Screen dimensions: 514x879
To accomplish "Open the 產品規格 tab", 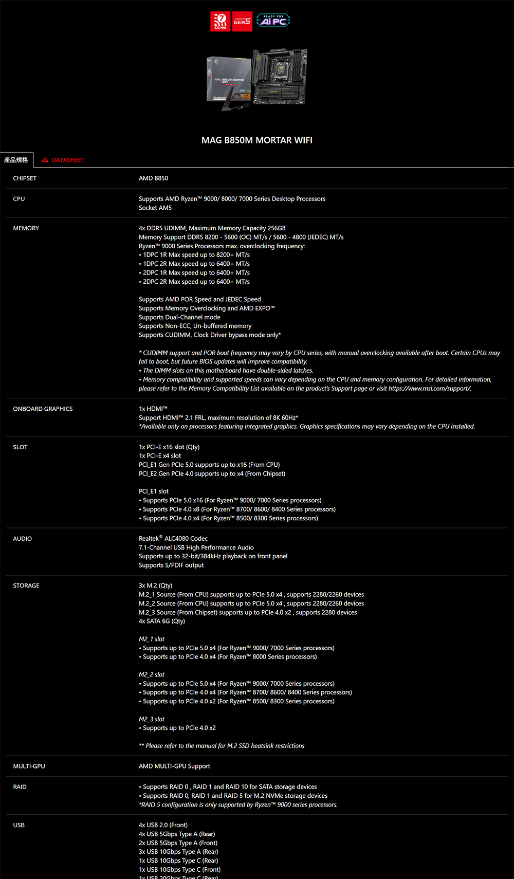I will tap(16, 160).
